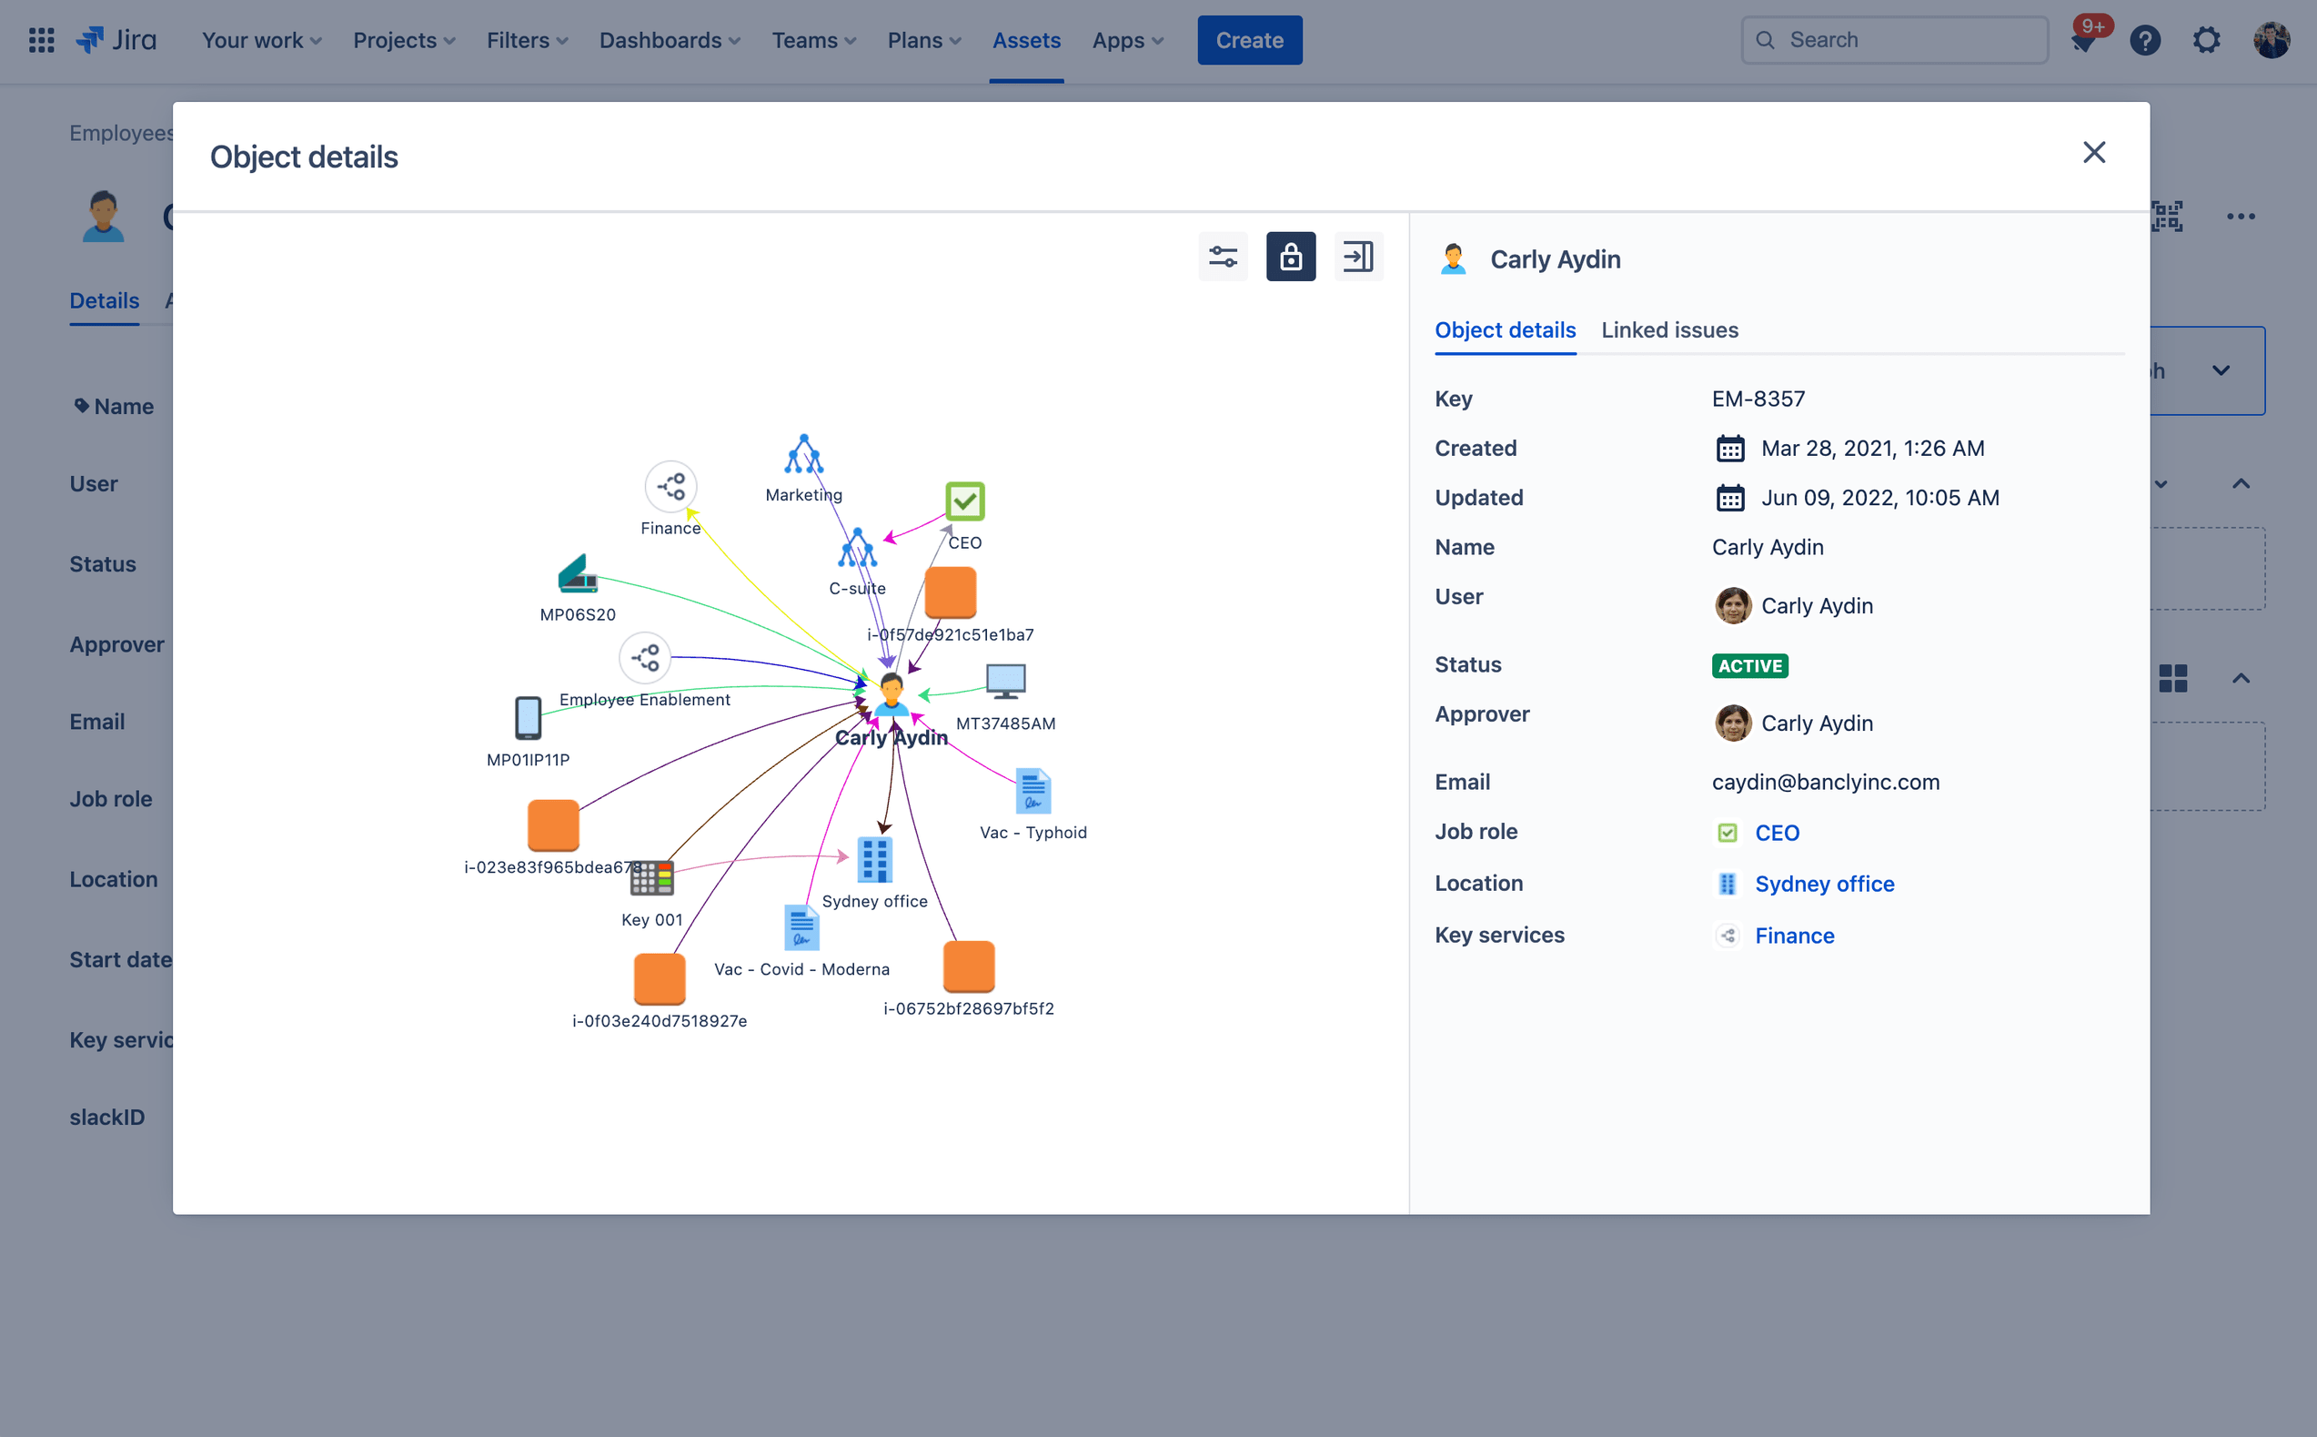Open the CEO job role link
Image resolution: width=2317 pixels, height=1437 pixels.
pyautogui.click(x=1781, y=833)
